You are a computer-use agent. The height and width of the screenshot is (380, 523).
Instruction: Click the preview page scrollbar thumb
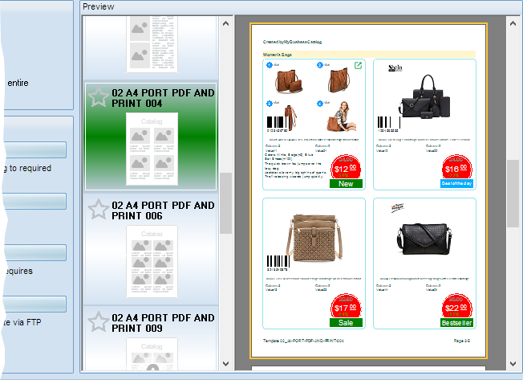point(513,194)
